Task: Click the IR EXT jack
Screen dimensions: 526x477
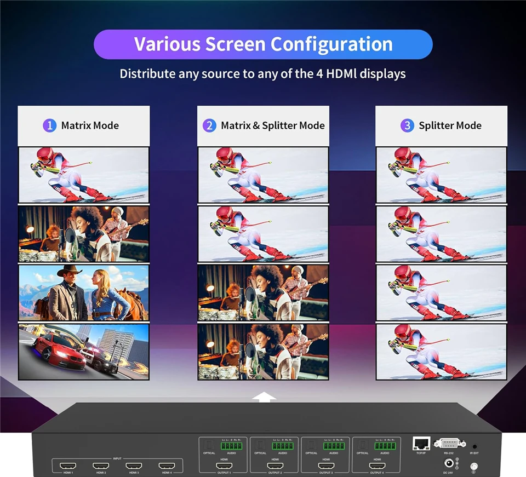Action: pos(474,446)
